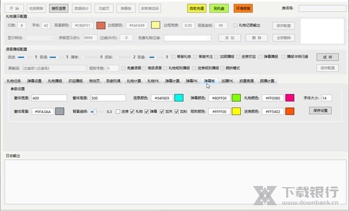Click the 开始 start button
Image resolution: width=349 pixels, height=211 pixels.
click(14, 9)
